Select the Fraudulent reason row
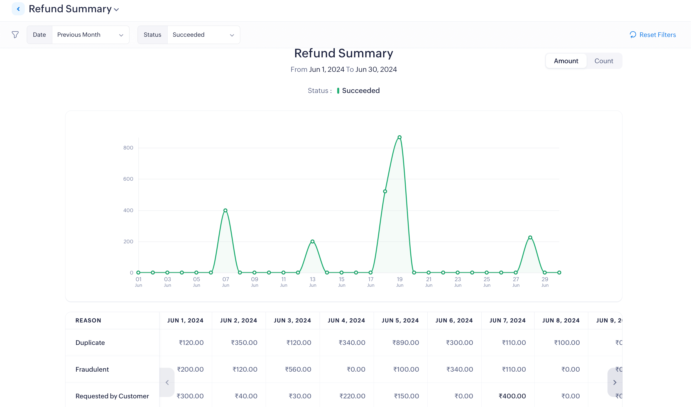The image size is (691, 407). click(x=92, y=369)
